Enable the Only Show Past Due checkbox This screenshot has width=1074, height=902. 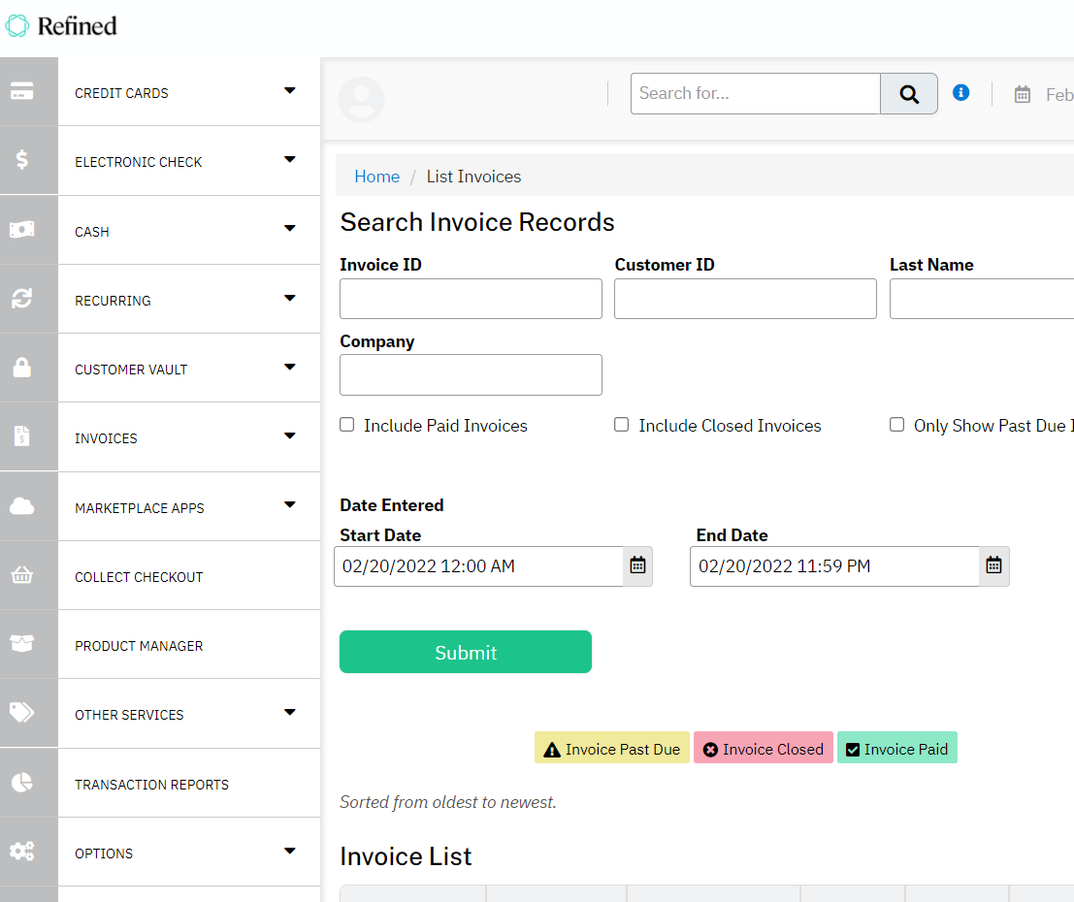(x=896, y=425)
